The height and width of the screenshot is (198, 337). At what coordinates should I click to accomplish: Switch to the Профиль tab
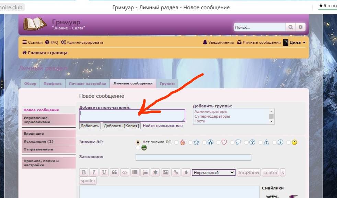52,83
